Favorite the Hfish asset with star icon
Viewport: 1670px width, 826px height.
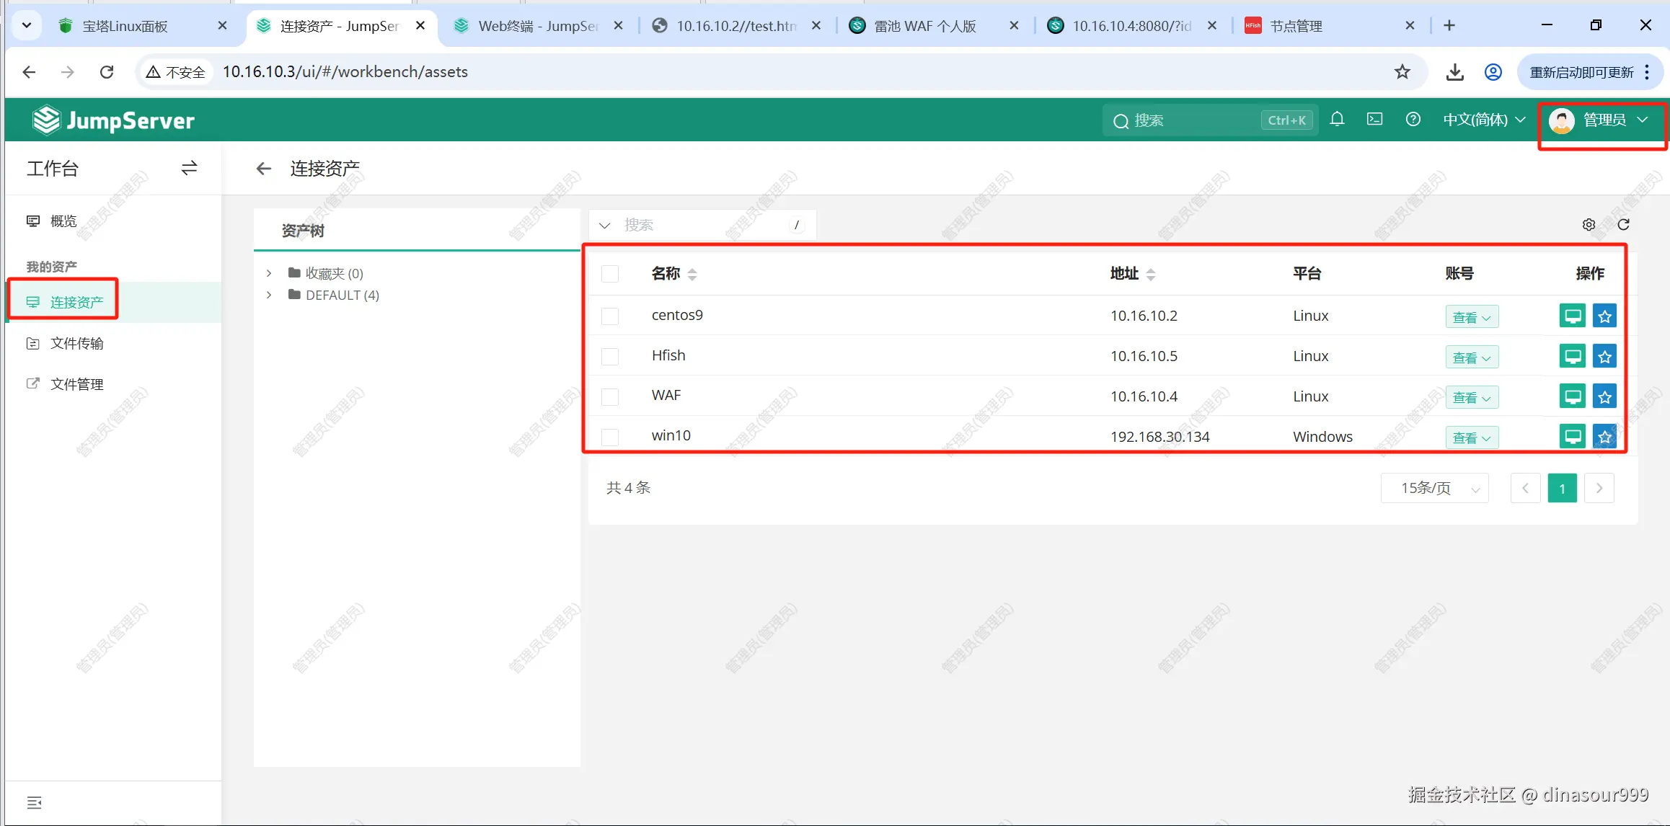click(1604, 356)
